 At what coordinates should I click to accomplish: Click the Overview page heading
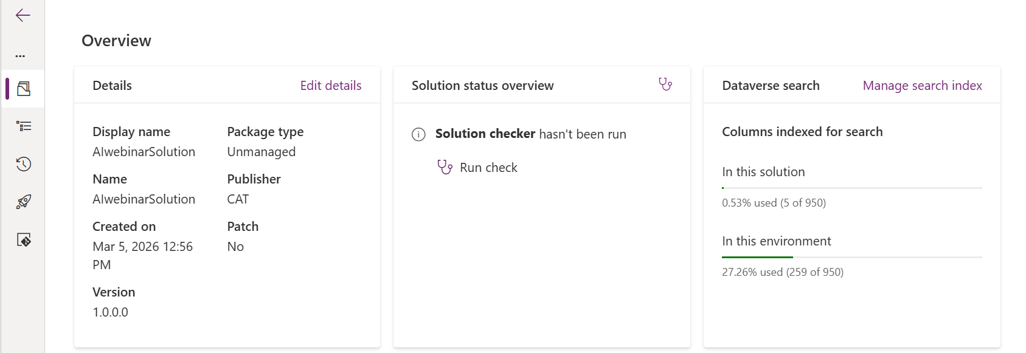point(116,41)
